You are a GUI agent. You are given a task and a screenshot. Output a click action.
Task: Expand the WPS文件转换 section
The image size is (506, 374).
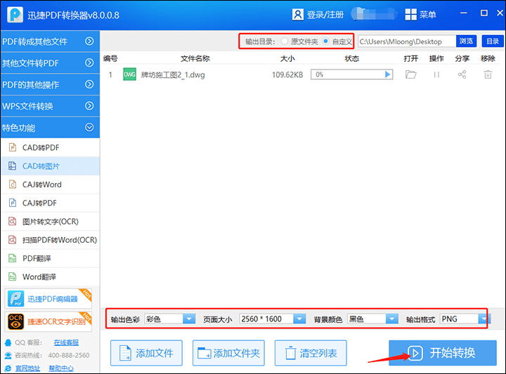[x=50, y=106]
